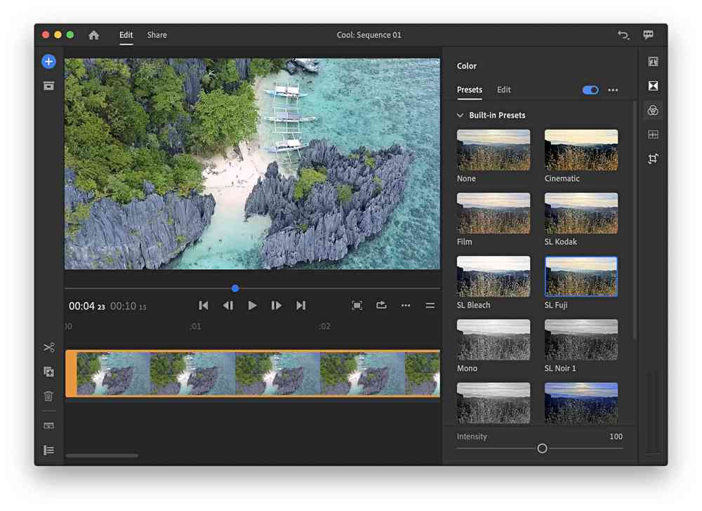Toggle the color effect switch off
Viewport: 702px width, 511px height.
point(590,90)
